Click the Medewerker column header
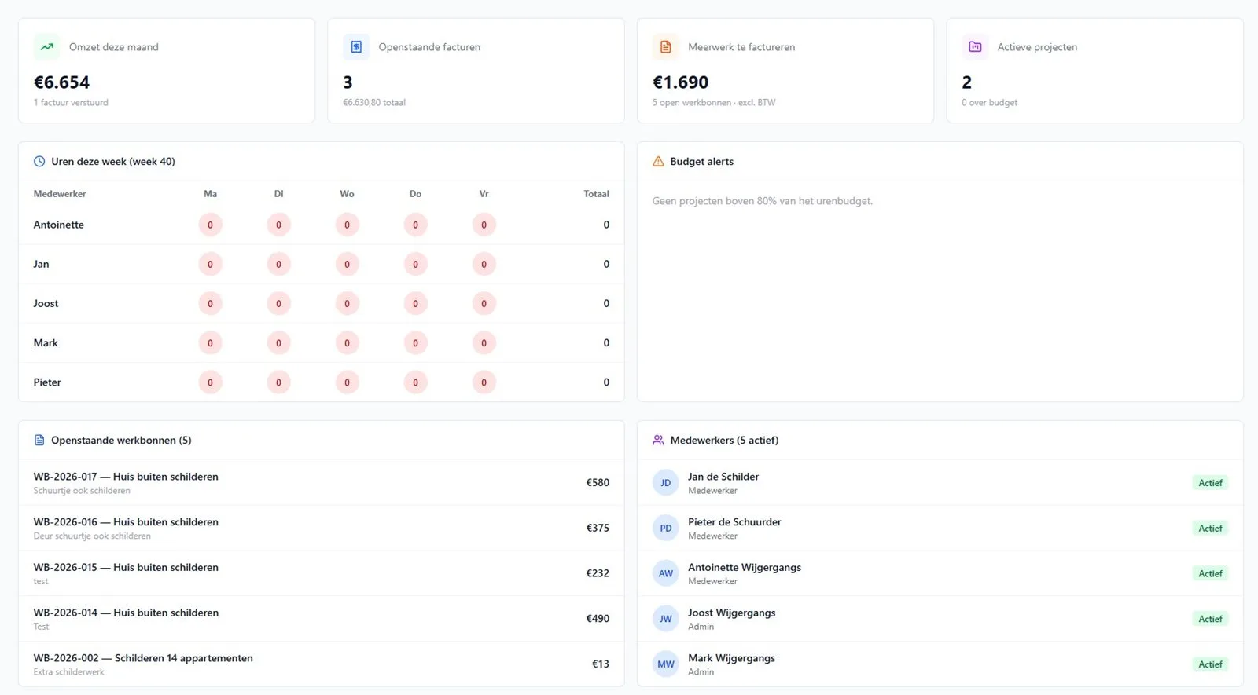This screenshot has height=695, width=1258. [60, 194]
